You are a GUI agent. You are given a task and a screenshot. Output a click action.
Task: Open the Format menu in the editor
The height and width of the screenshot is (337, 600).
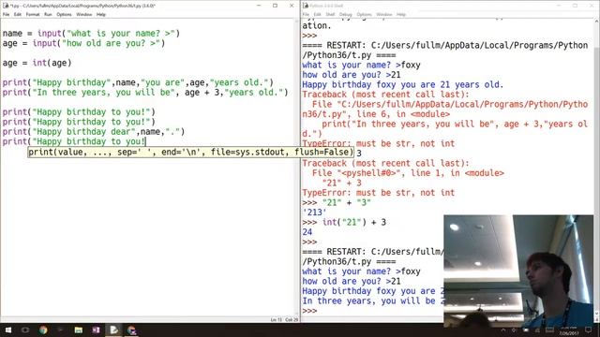point(33,15)
